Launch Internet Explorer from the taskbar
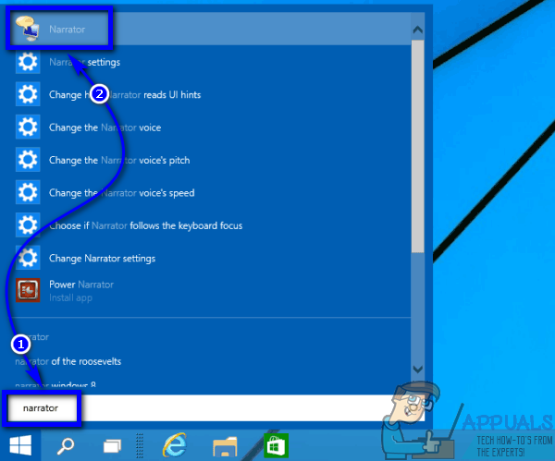This screenshot has width=555, height=461. coord(174,445)
